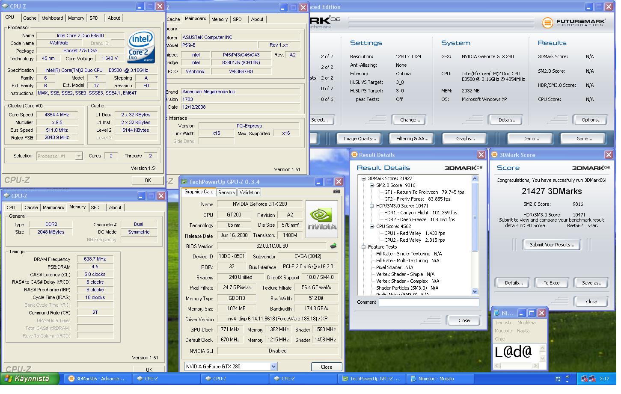621x394 pixels.
Task: Click Close button in GPU-Z window
Action: [327, 367]
